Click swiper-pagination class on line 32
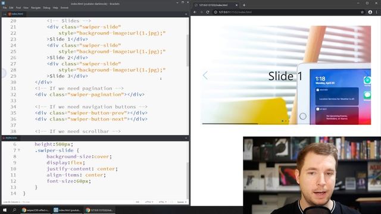Screen dimensions: 381x214 [96, 95]
